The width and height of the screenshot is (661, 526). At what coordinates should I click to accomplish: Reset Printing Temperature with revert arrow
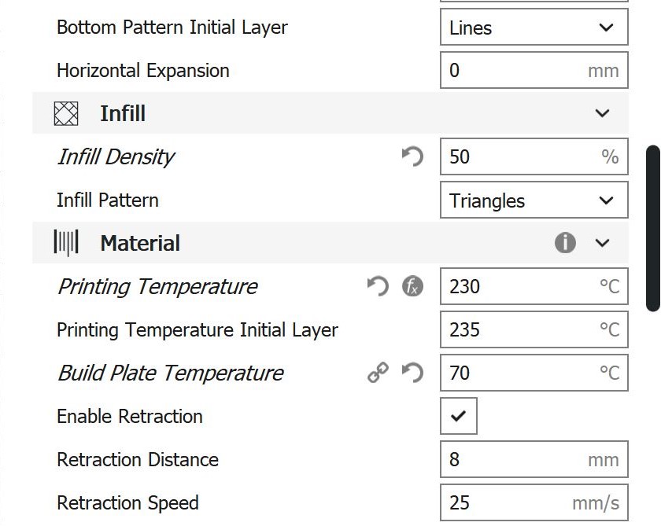point(379,286)
